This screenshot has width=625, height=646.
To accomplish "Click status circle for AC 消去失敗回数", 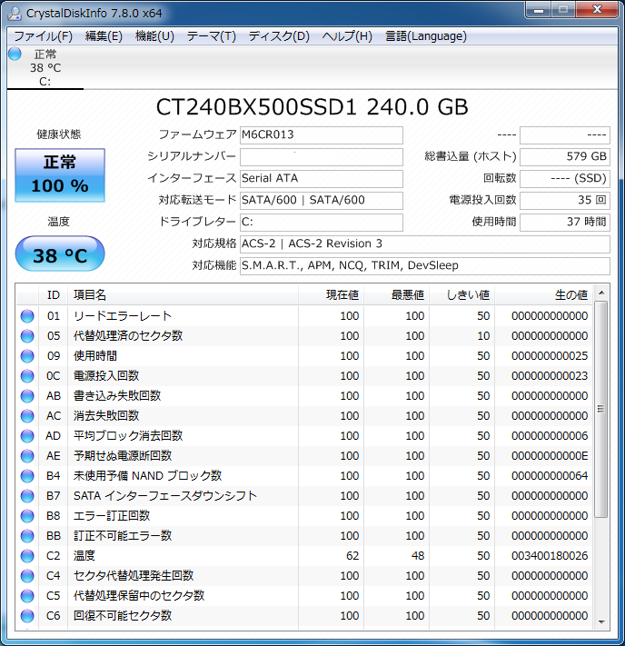I will click(x=27, y=416).
